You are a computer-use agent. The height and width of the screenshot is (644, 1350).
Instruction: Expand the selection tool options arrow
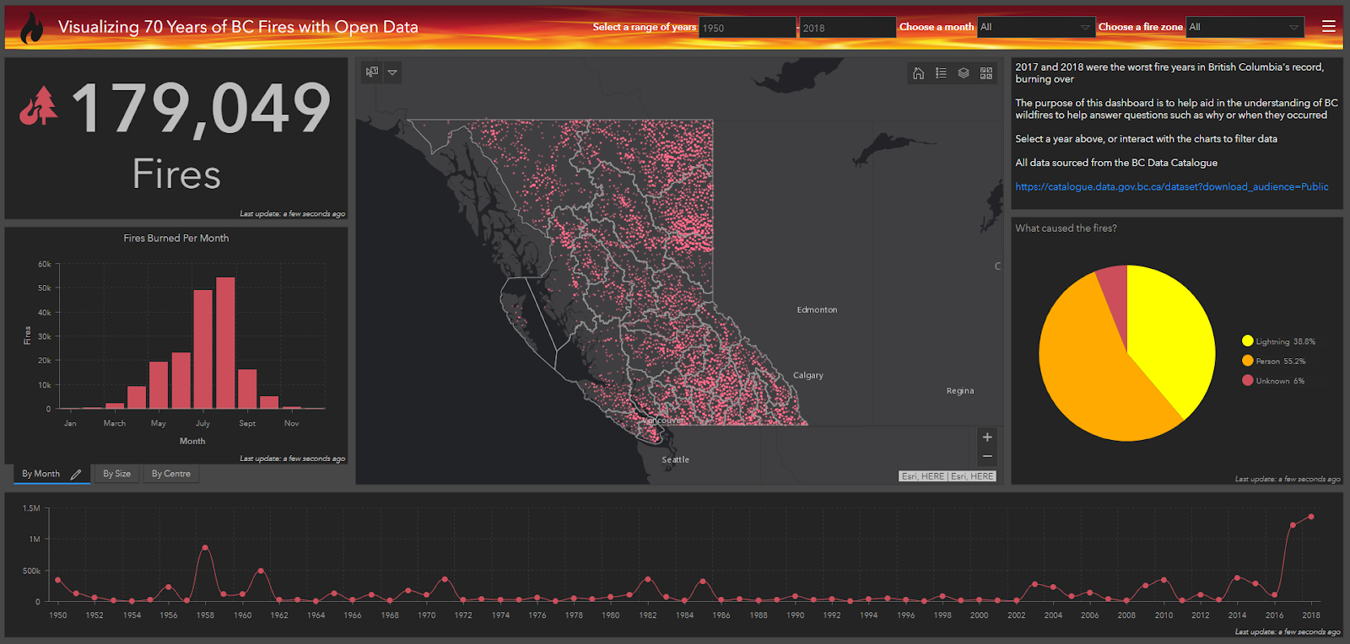392,72
